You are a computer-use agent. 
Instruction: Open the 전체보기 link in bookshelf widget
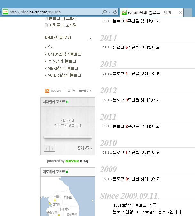(85, 148)
